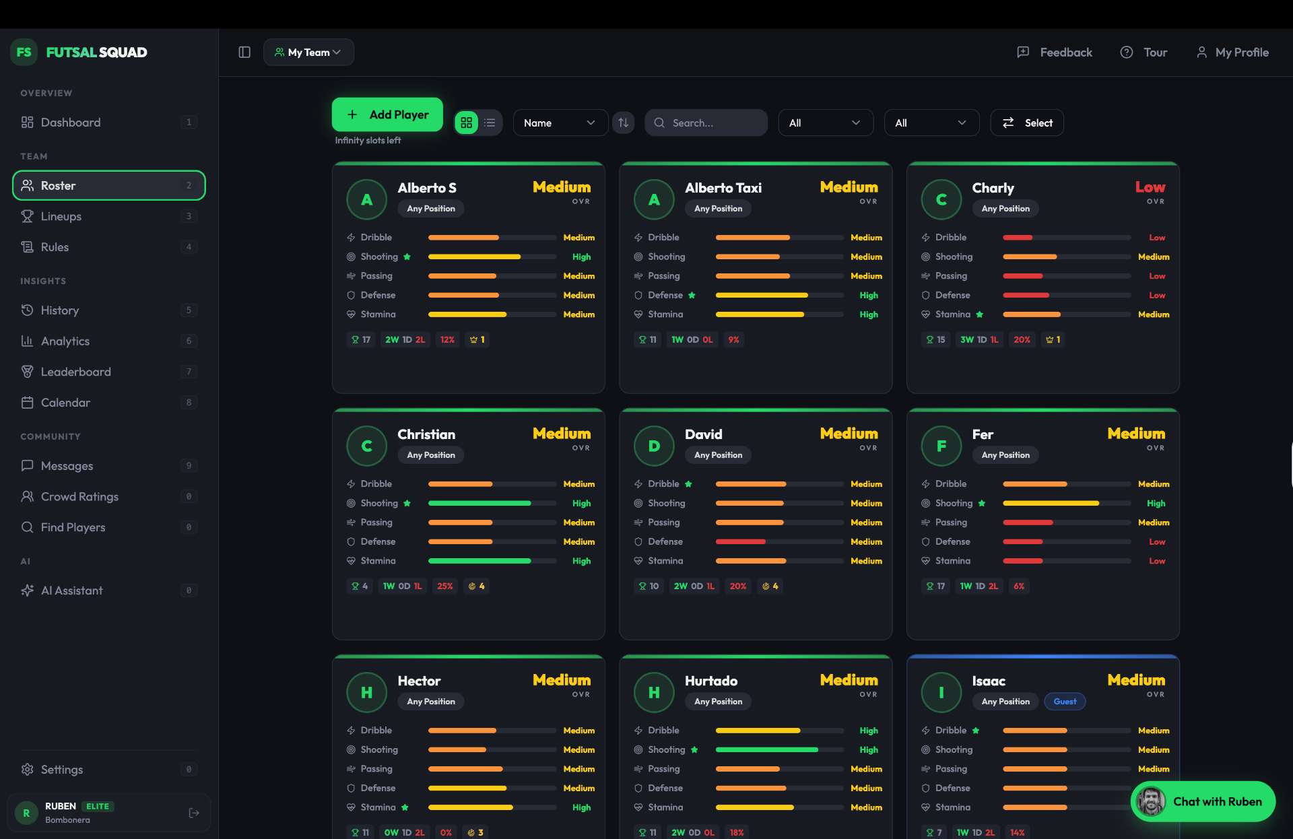Click Hector's Any Position tag
Screen dimensions: 1293x839
[x=431, y=702]
